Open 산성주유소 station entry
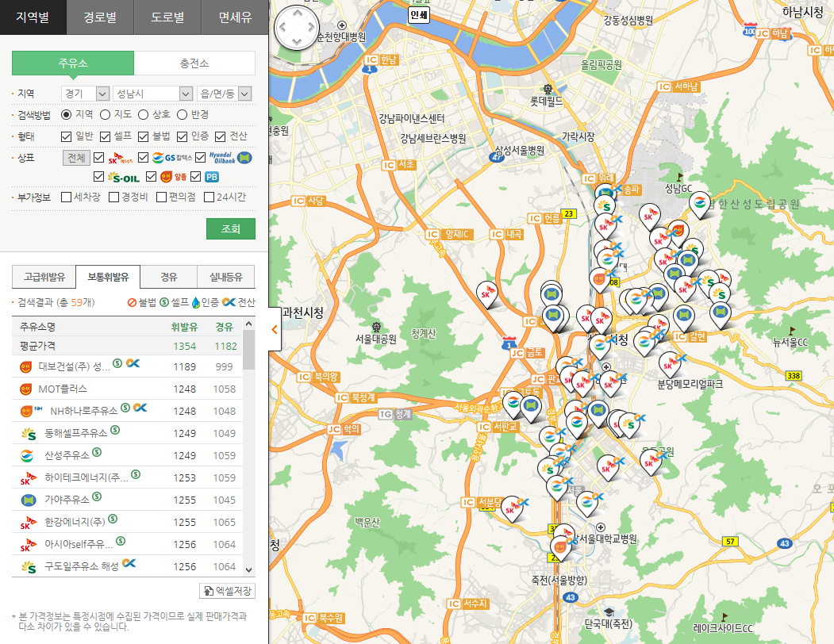This screenshot has width=834, height=644. pyautogui.click(x=127, y=456)
